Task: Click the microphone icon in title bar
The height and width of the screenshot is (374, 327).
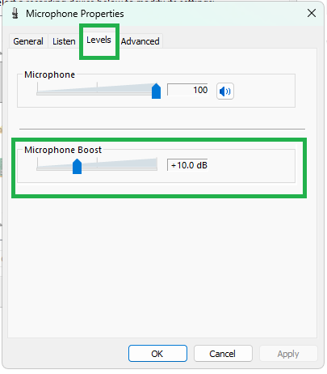Action: tap(15, 13)
